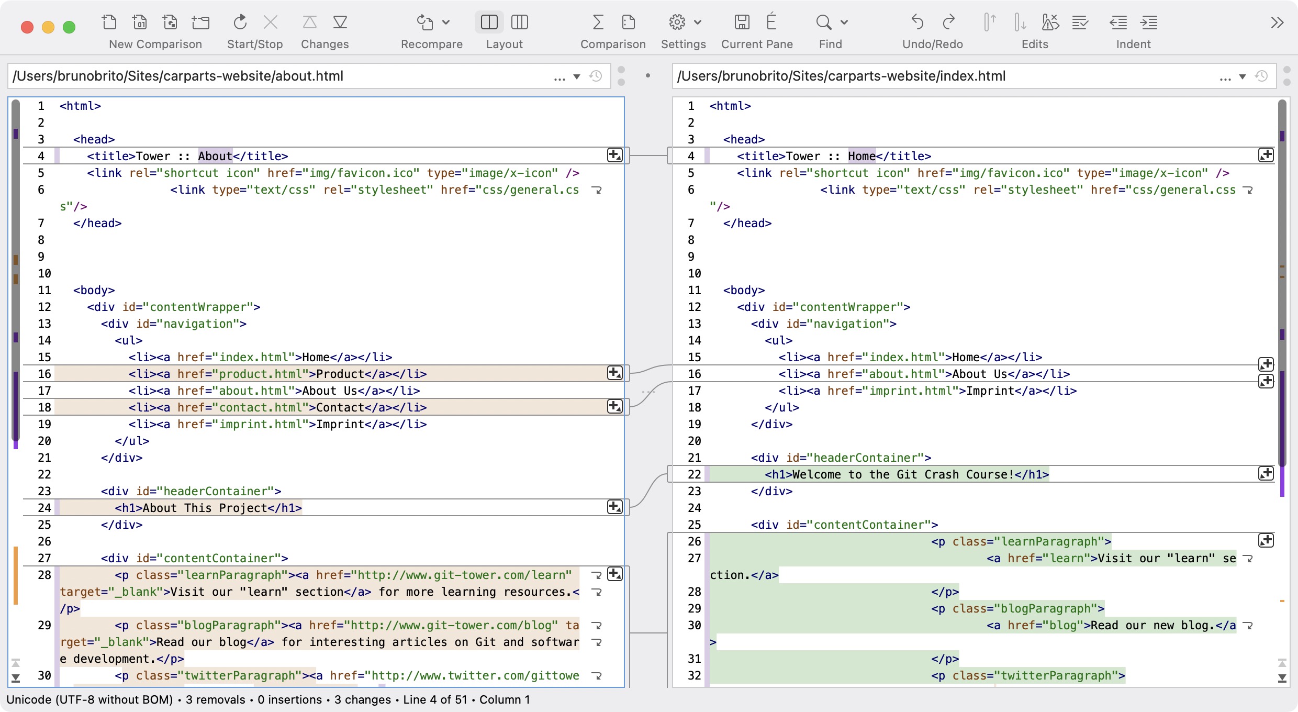Open version history clock for about.html
This screenshot has width=1298, height=712.
point(596,76)
